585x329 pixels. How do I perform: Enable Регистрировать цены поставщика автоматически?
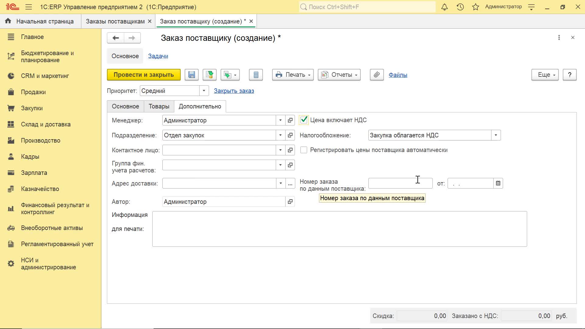304,150
